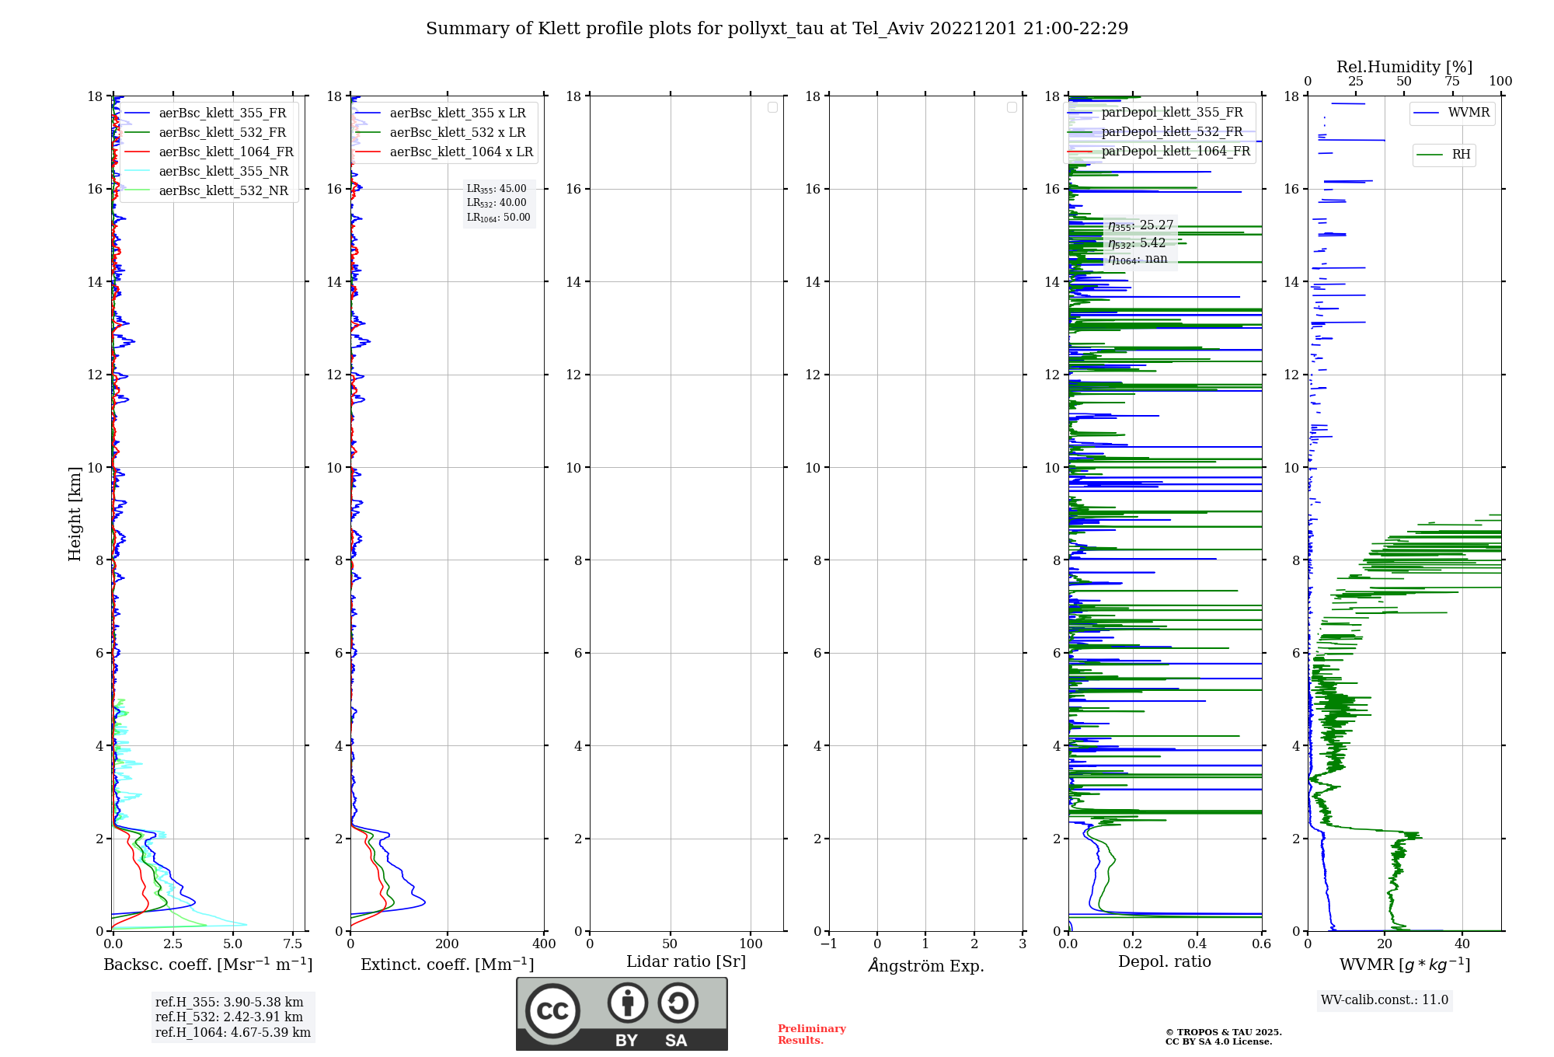Click the ref.H_355: 3.90-5.38 km text
1554x1057 pixels.
pos(229,1003)
